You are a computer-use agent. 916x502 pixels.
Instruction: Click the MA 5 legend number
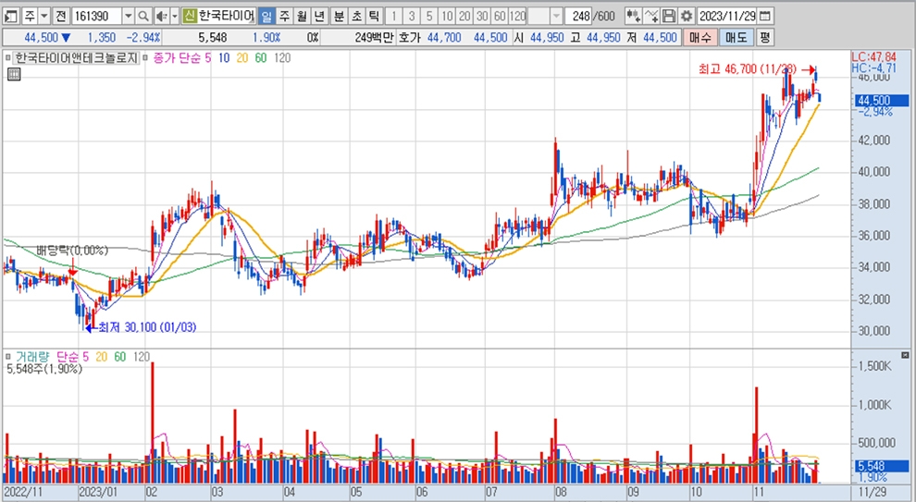point(208,58)
